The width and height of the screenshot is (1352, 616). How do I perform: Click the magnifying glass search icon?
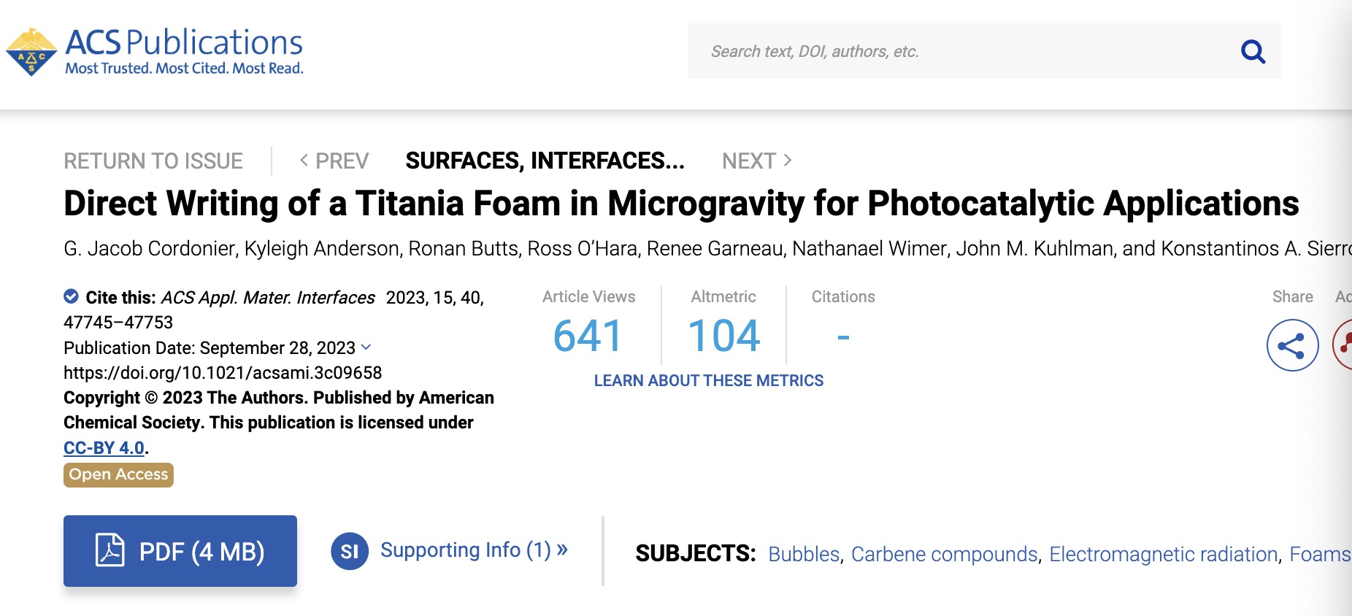point(1253,51)
